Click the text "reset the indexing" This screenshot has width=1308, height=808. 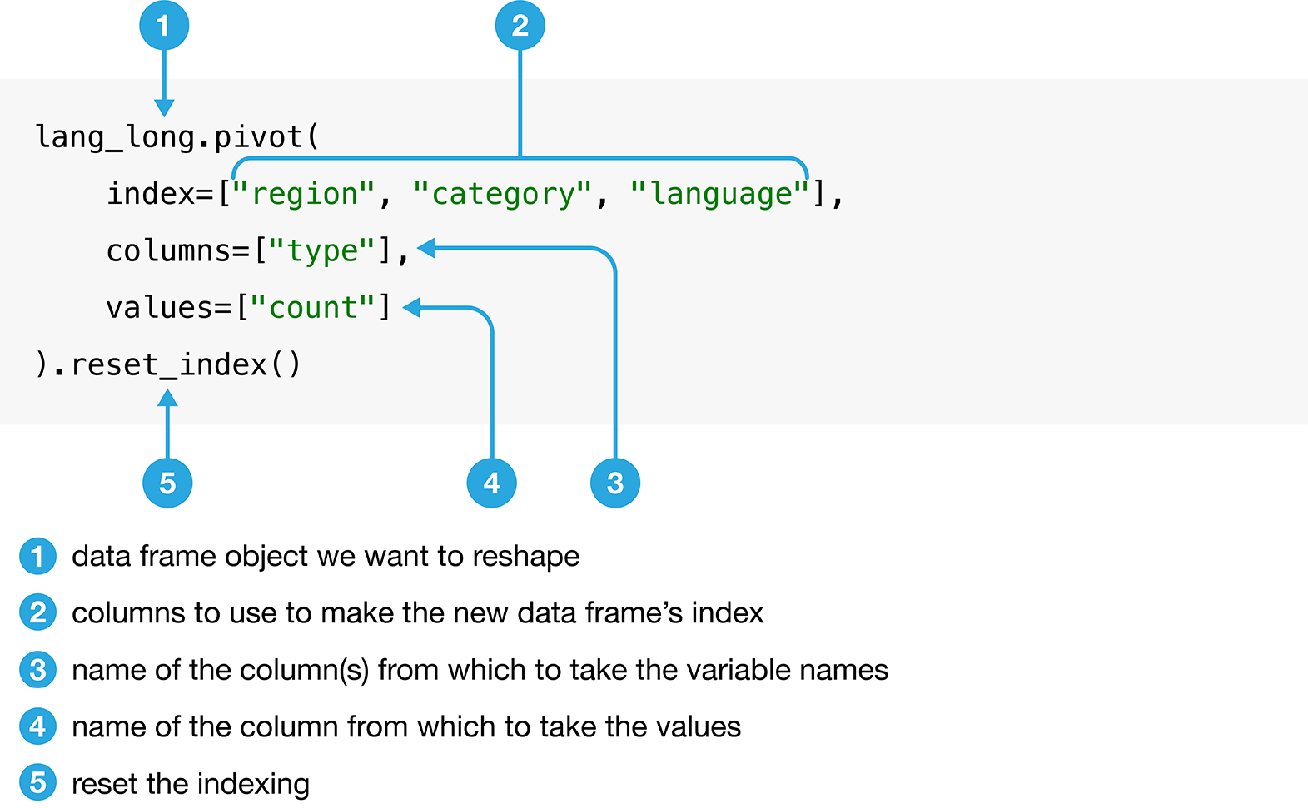pyautogui.click(x=191, y=784)
